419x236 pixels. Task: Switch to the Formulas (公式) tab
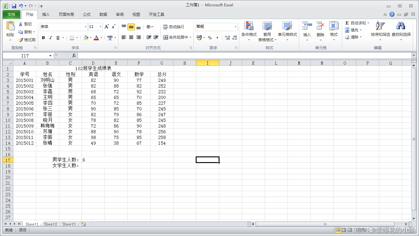point(87,15)
